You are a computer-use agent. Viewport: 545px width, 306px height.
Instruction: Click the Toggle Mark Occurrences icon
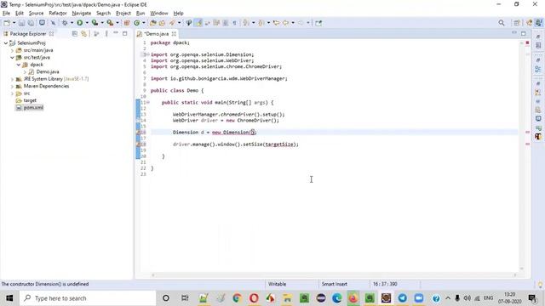[198, 23]
